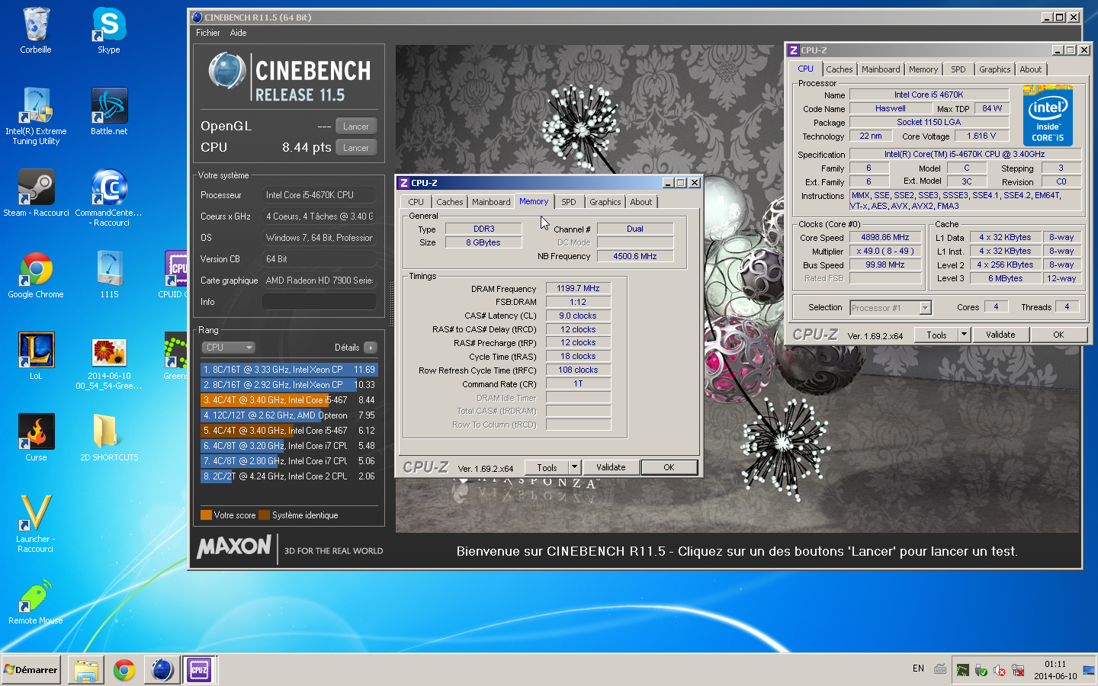Expand Détails arrow in Rang panel

click(371, 348)
